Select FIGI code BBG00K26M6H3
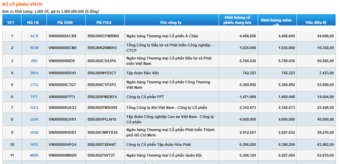 coord(102,48)
